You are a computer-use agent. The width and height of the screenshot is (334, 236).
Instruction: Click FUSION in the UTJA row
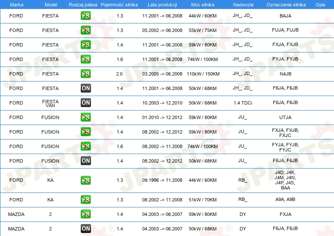[x=50, y=117]
